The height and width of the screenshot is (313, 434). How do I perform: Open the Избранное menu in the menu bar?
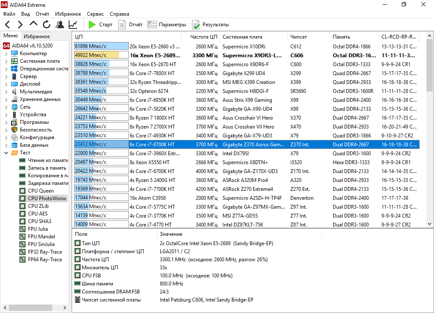68,14
